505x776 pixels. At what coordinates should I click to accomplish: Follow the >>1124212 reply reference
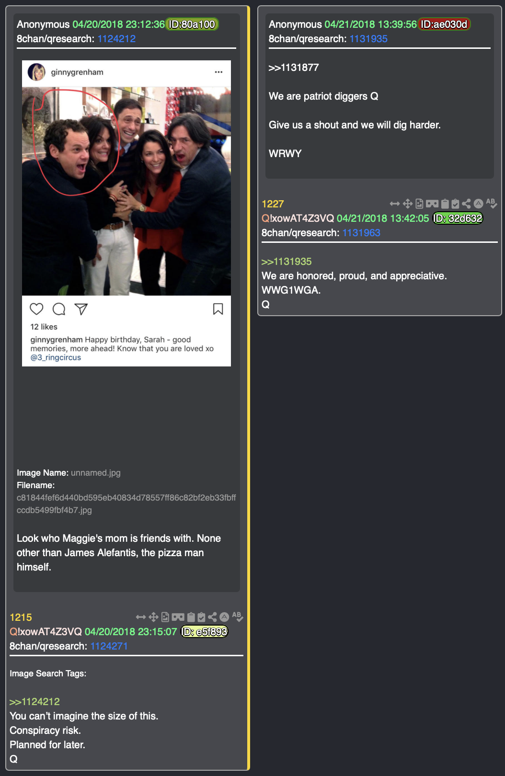34,702
